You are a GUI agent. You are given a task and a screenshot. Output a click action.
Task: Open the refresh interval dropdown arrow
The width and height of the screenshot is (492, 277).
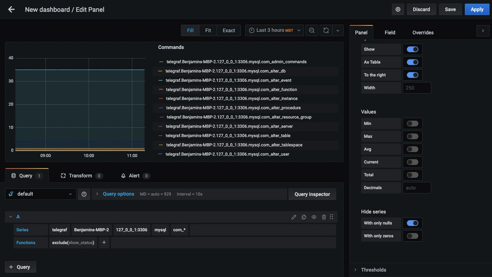(338, 30)
